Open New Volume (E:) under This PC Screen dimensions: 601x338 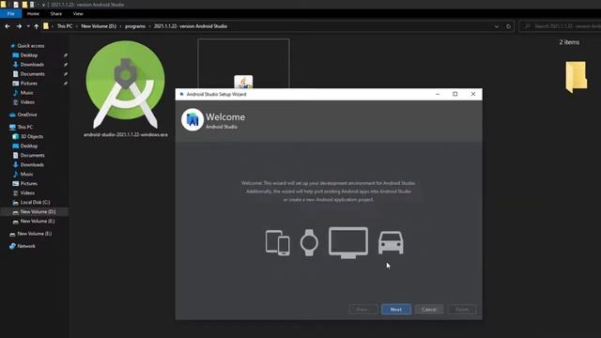38,222
